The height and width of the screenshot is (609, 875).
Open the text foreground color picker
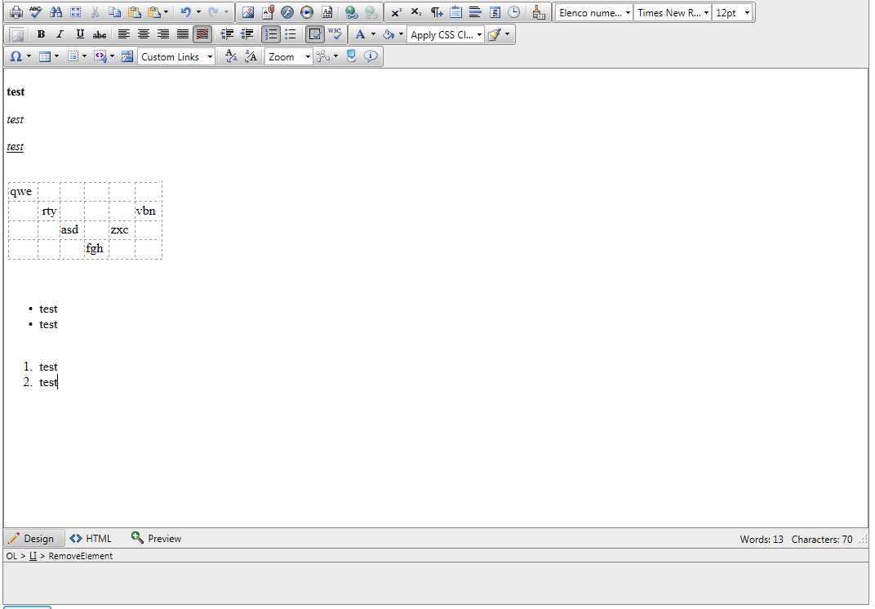(x=361, y=34)
